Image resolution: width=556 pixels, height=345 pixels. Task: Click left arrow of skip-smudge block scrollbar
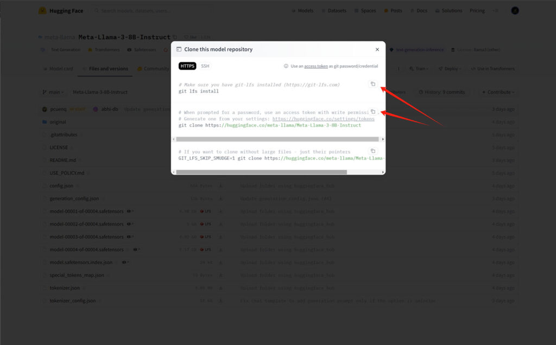coord(173,172)
